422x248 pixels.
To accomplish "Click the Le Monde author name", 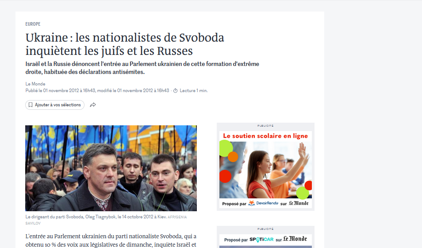I will pos(35,84).
